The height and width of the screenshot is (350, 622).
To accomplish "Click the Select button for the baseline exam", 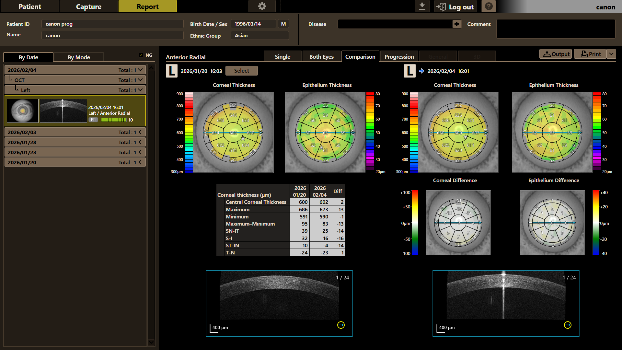I will [x=242, y=71].
